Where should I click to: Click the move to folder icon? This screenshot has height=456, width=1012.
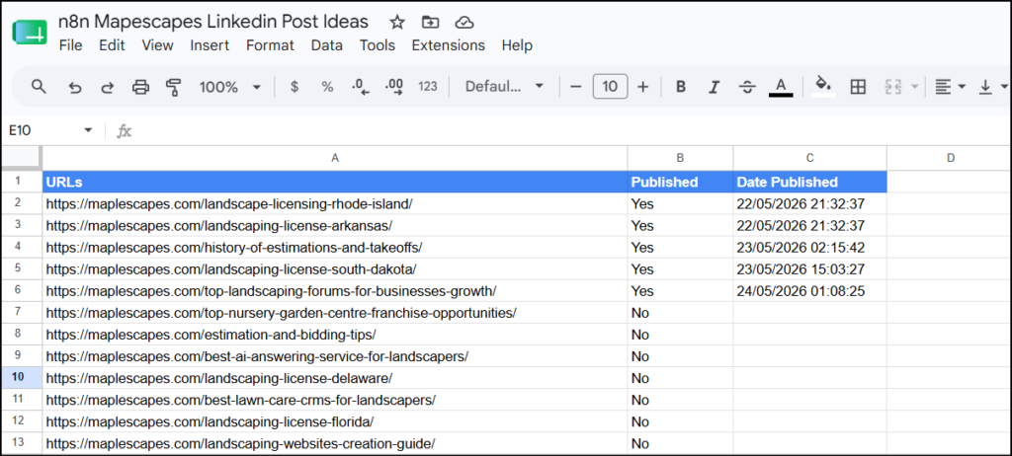point(430,22)
